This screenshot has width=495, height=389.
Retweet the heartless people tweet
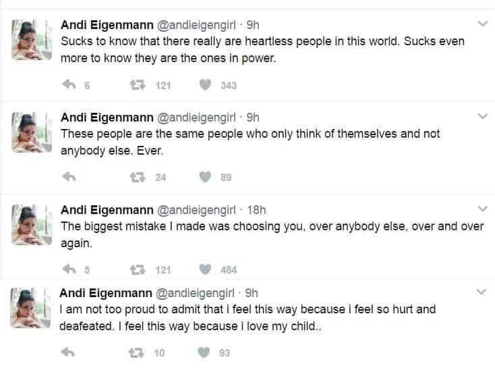[x=138, y=85]
